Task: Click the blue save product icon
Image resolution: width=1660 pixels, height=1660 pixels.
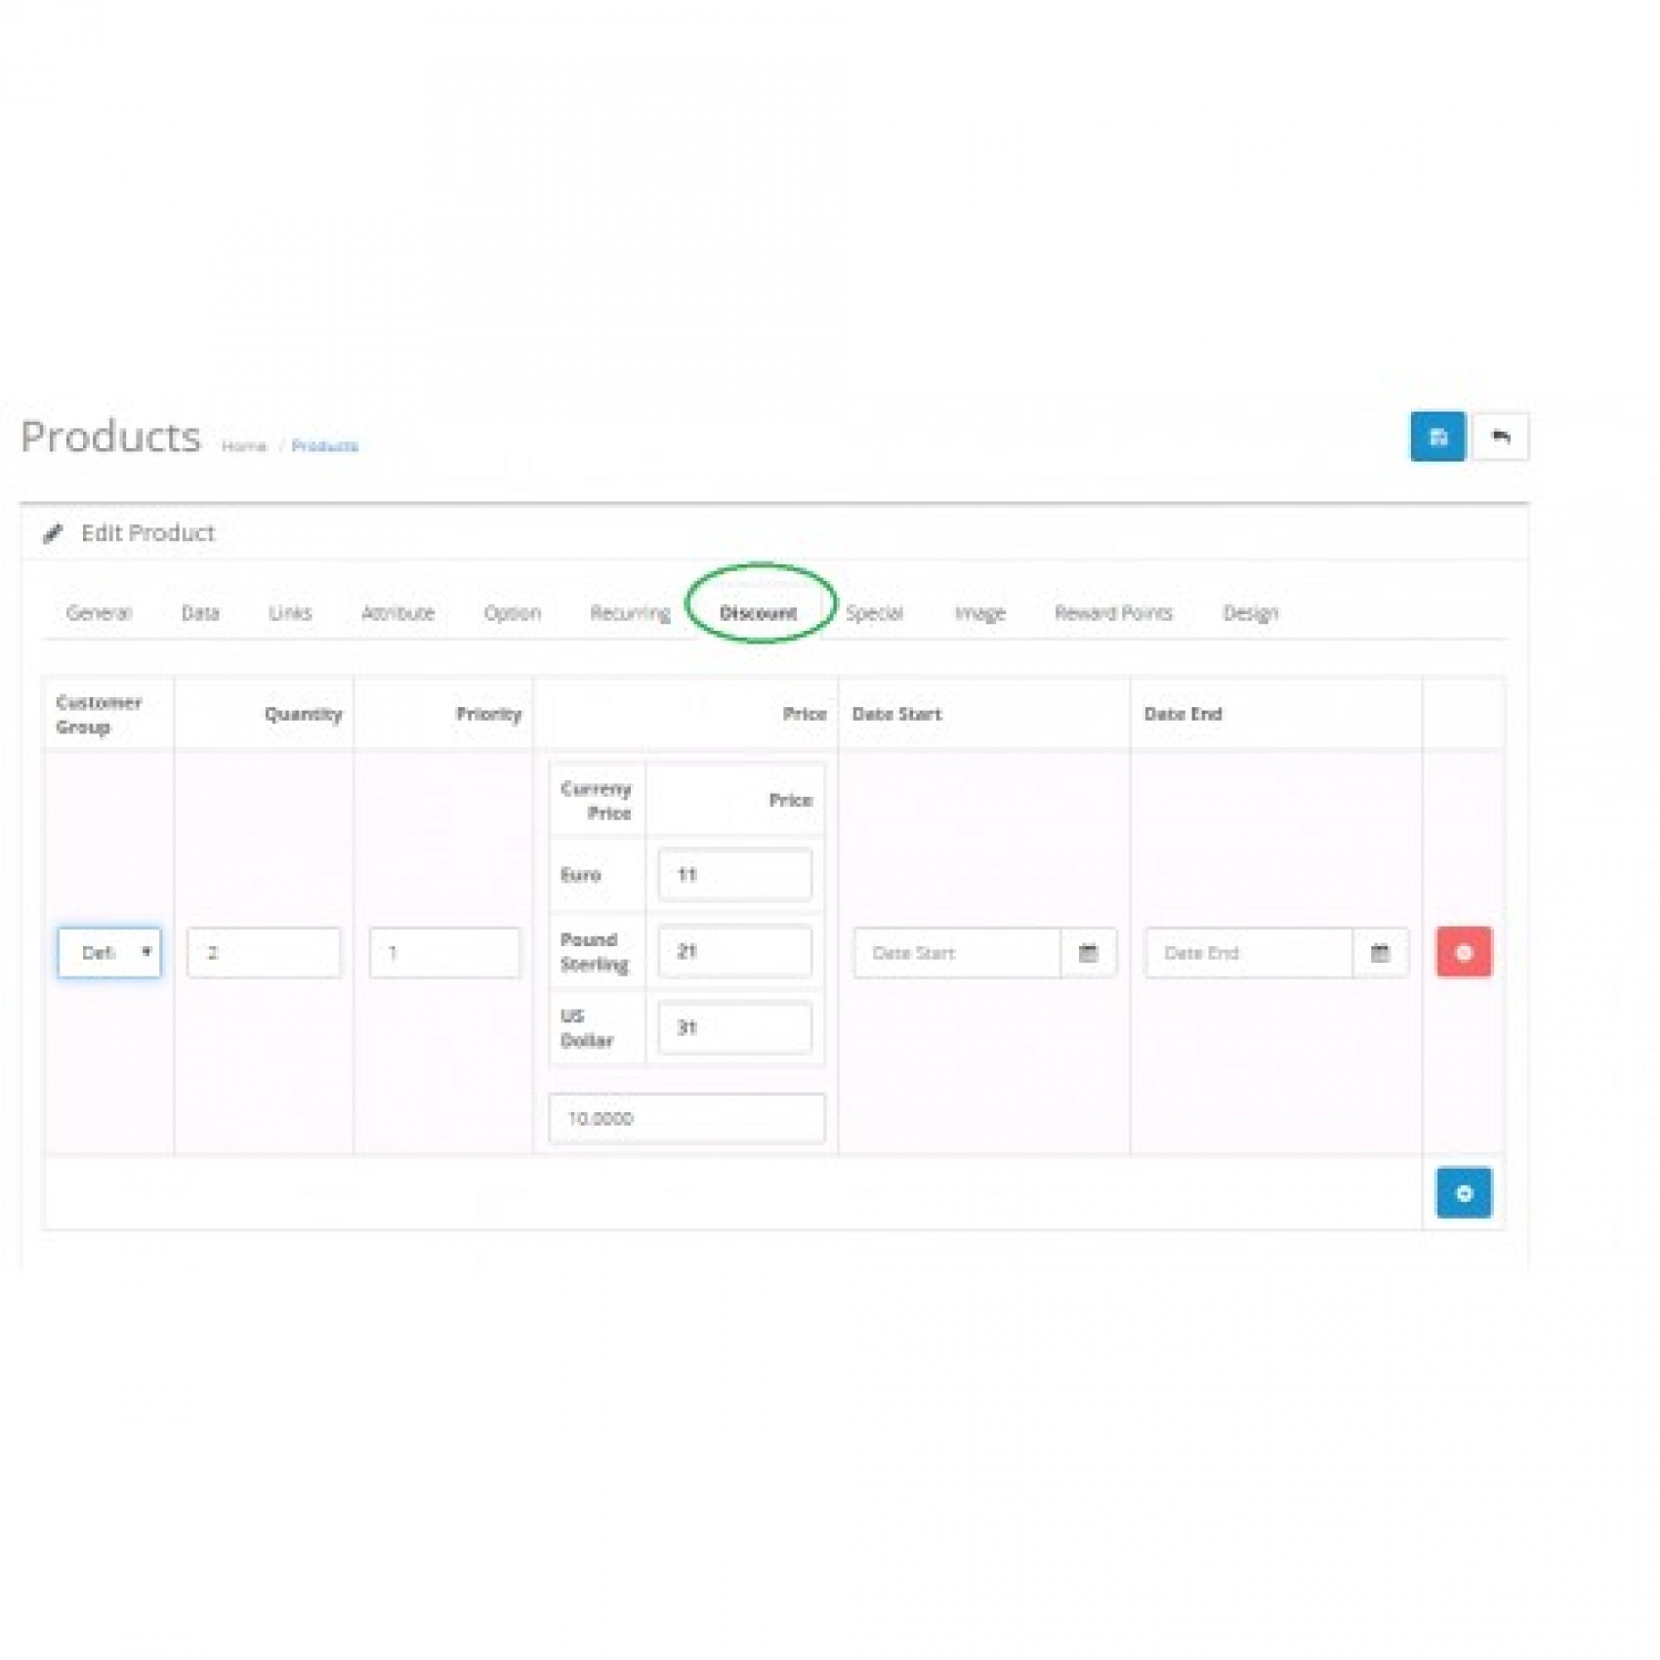Action: click(1436, 436)
